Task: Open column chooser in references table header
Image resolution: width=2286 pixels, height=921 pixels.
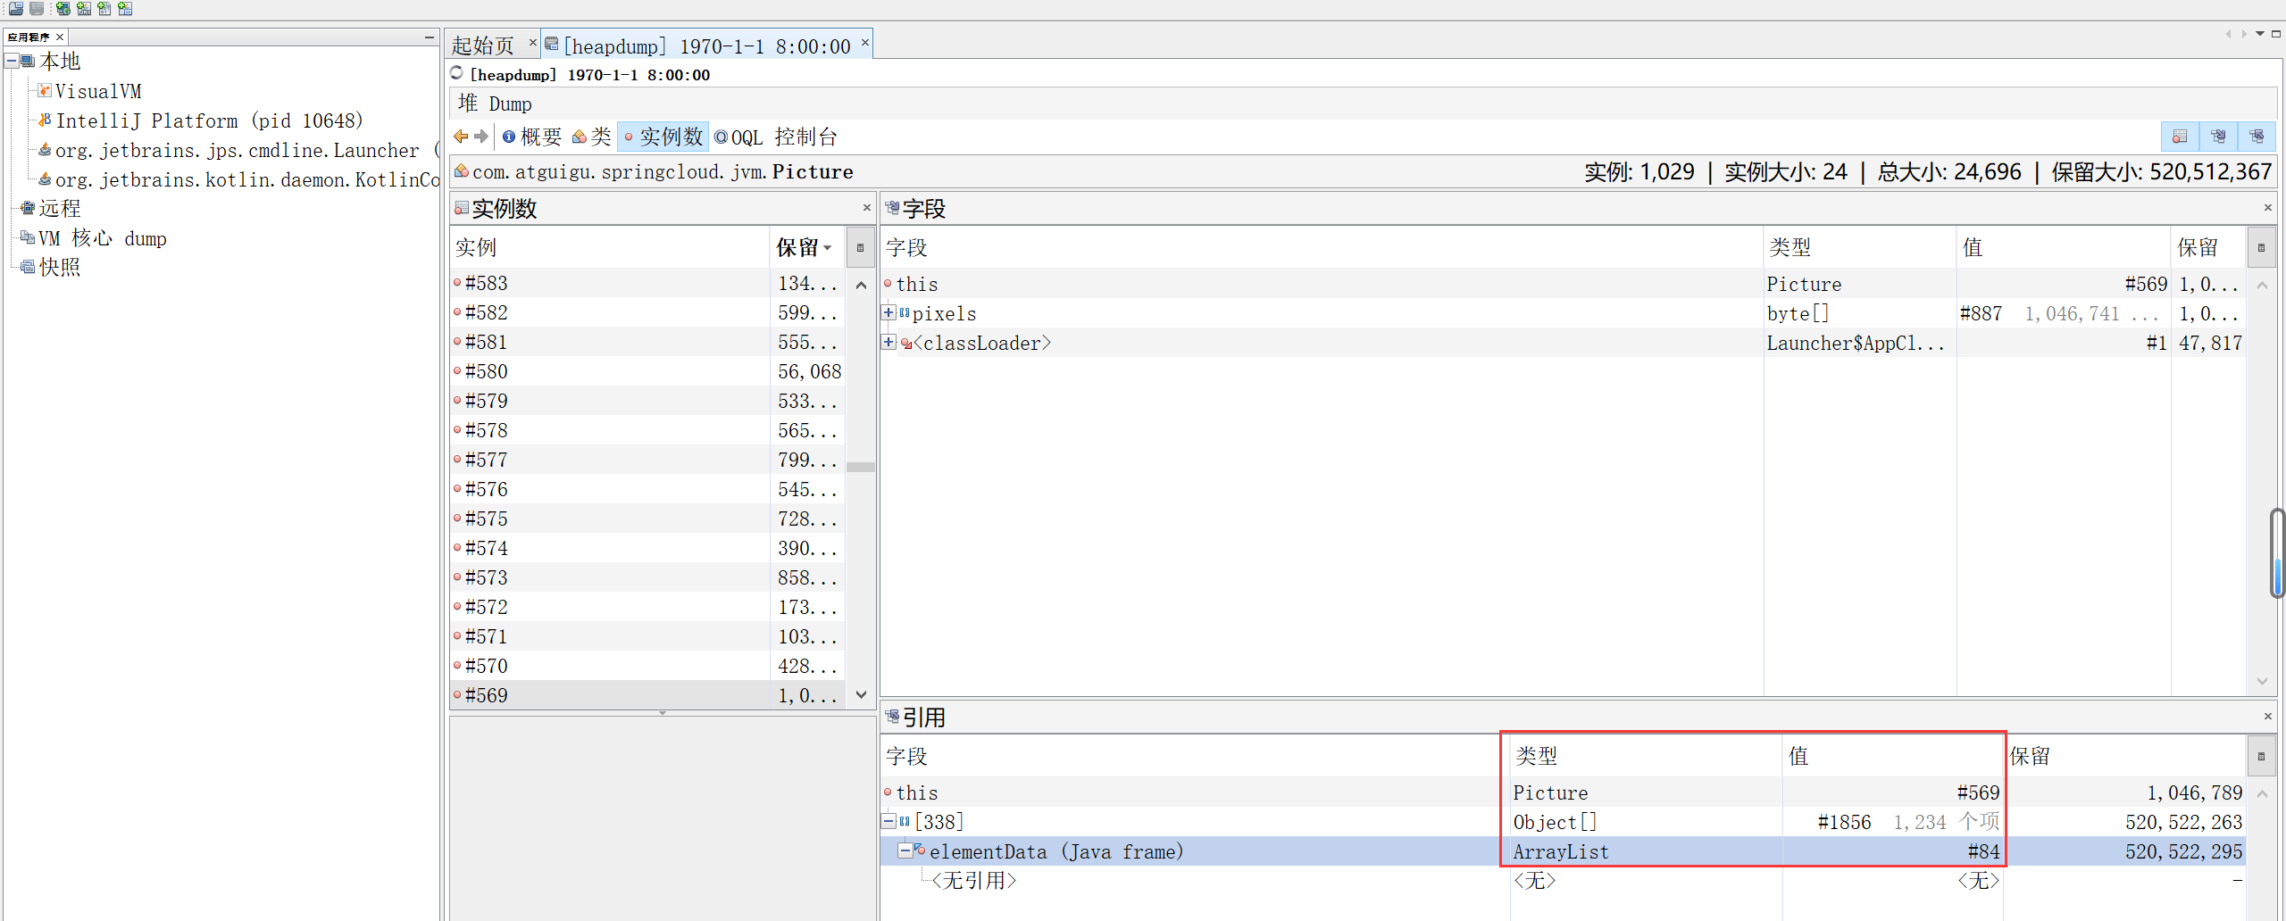Action: 2261,756
